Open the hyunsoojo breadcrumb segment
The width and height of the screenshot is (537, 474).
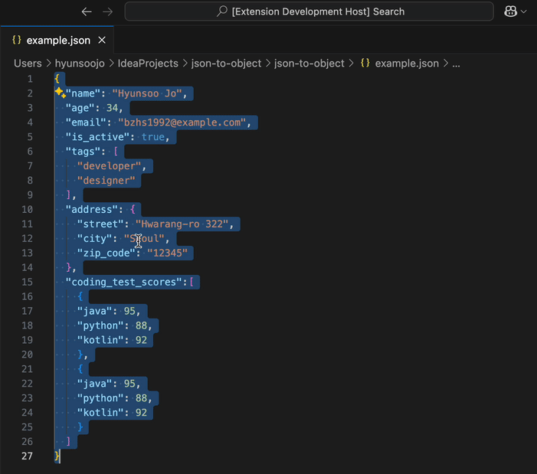pos(80,64)
